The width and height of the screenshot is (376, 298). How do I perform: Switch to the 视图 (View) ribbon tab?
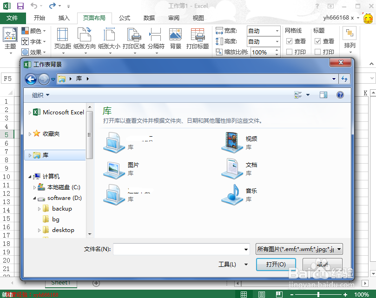(x=198, y=18)
